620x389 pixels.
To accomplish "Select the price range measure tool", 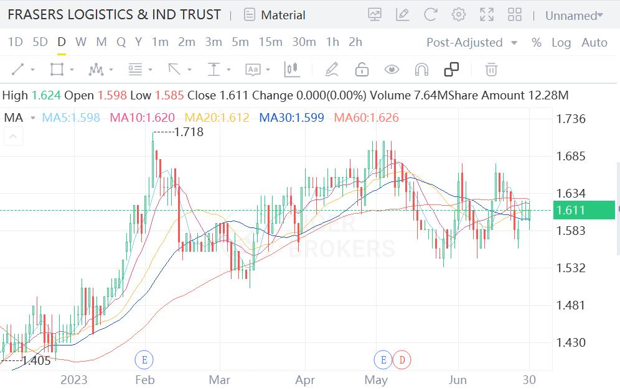I will click(214, 70).
